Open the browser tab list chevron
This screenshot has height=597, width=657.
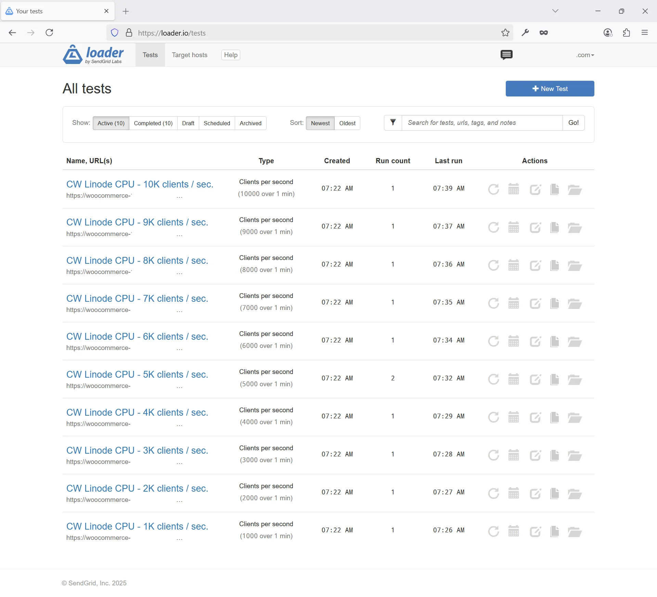click(555, 11)
